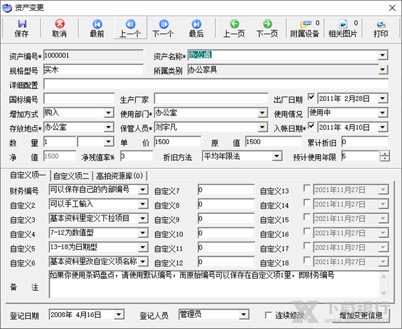The width and height of the screenshot is (402, 329).
Task: Close the 资产变更 window
Action: 392,8
